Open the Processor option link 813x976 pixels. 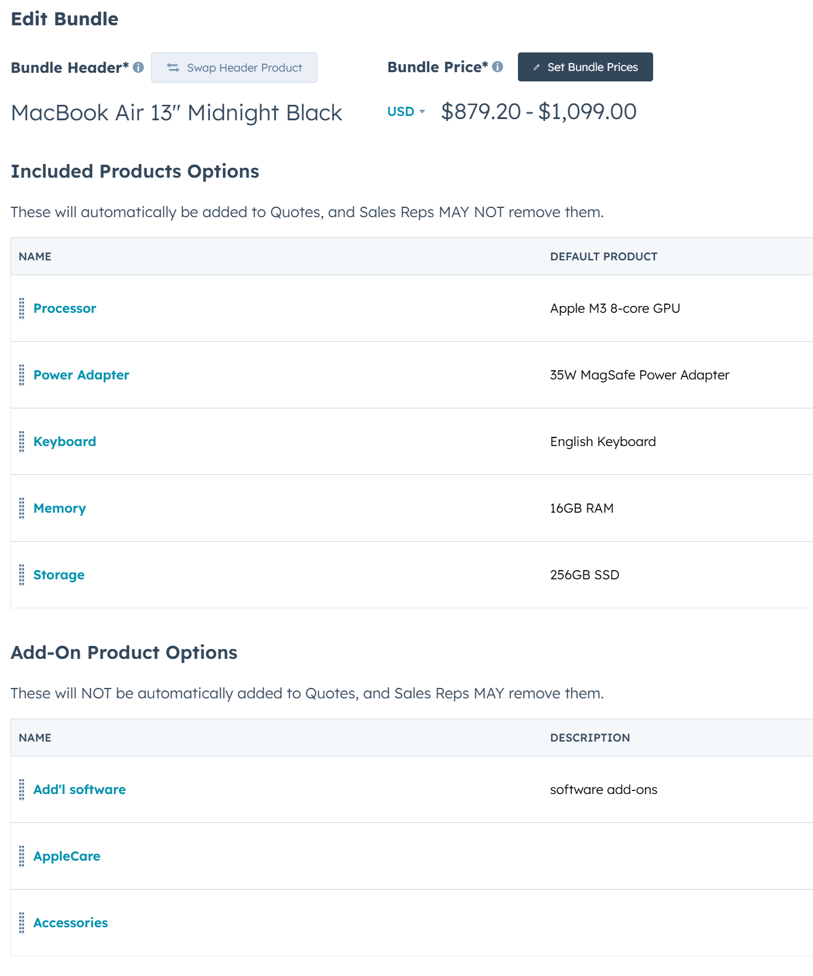[x=65, y=308]
